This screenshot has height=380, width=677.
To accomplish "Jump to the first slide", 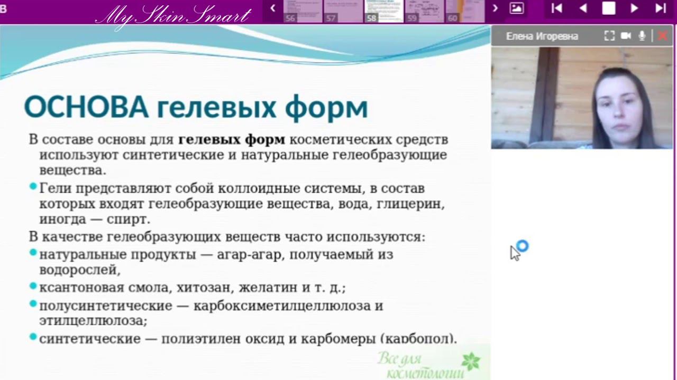I will [556, 8].
